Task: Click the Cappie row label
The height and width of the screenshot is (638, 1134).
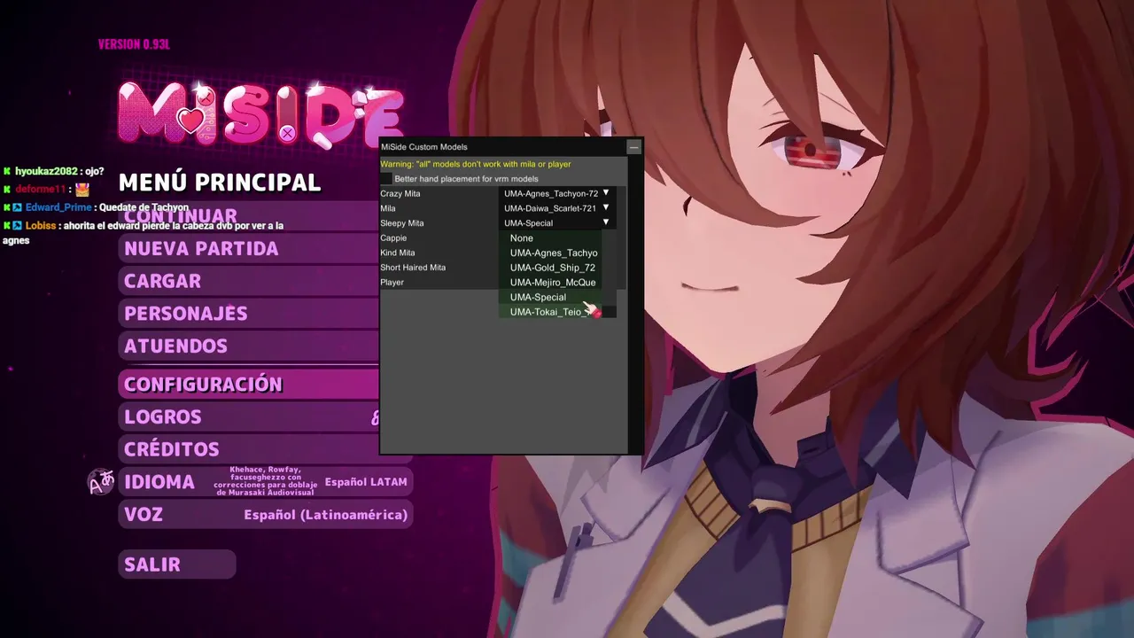Action: click(x=393, y=238)
